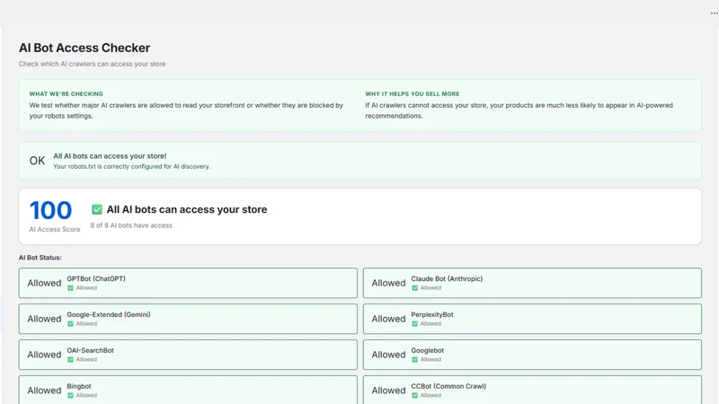Click the 'WHAT WE'RE CHECKING' label
The image size is (719, 404).
pos(66,94)
